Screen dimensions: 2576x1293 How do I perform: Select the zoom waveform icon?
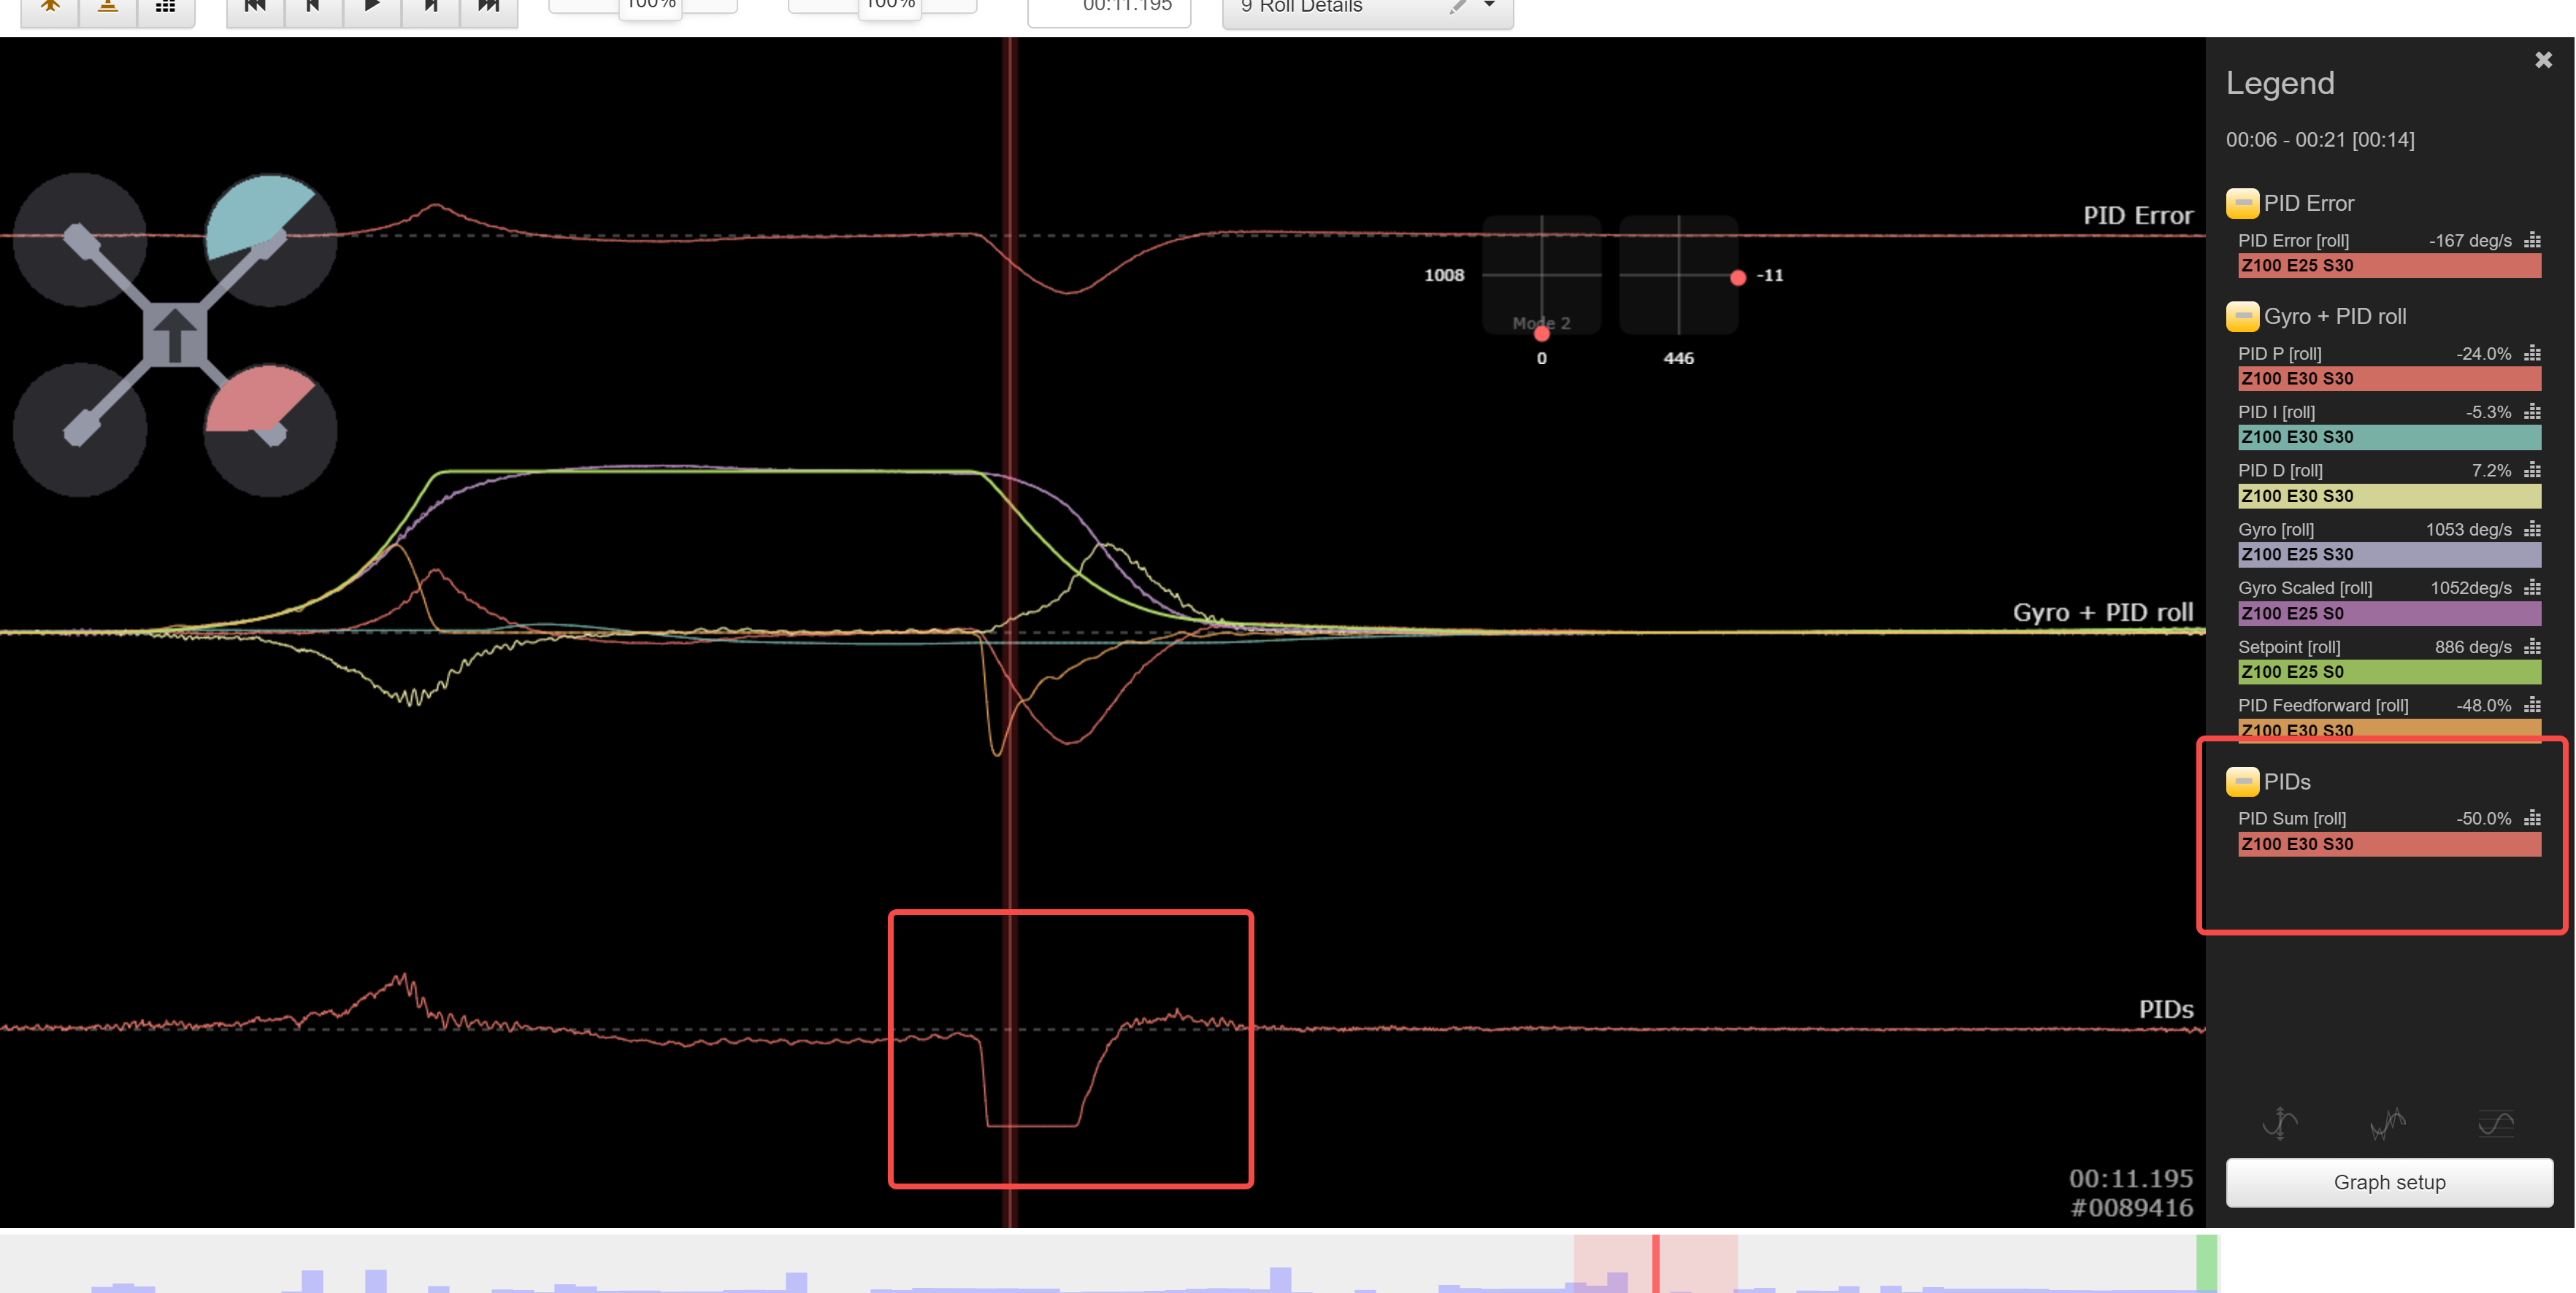[x=2386, y=1123]
